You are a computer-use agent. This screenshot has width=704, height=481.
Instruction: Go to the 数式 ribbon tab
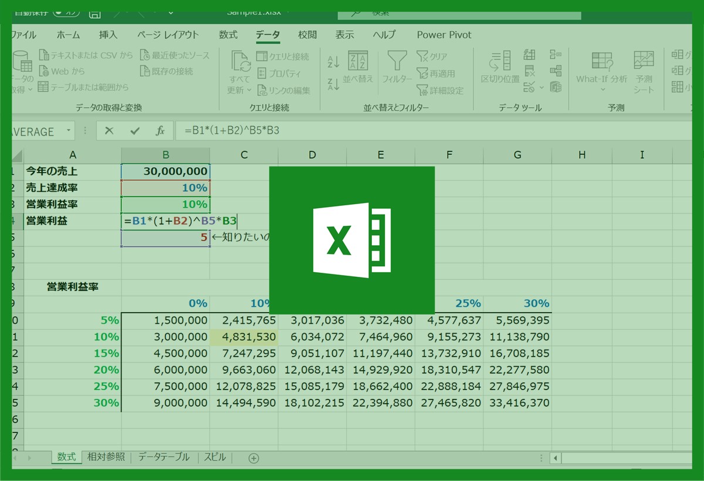[x=228, y=35]
